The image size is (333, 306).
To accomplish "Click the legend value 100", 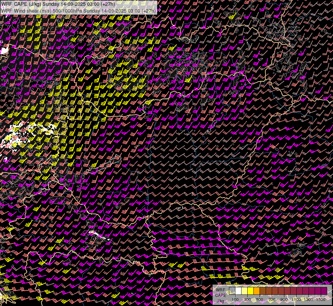I will pos(235,300).
